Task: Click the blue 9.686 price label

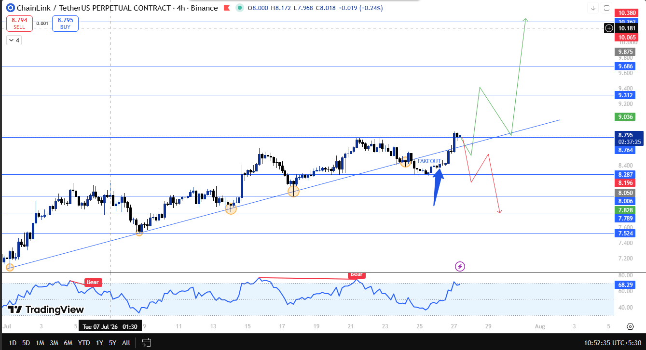Action: (626, 66)
